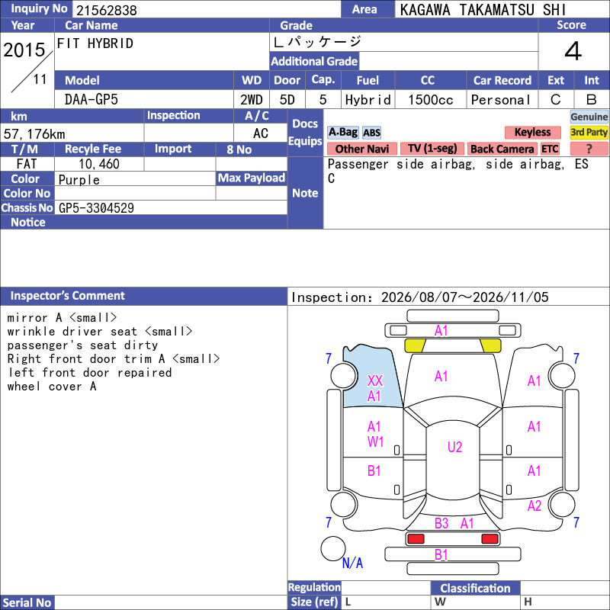Click the area KAGAWA TAKAMATSU SHI

tap(483, 10)
